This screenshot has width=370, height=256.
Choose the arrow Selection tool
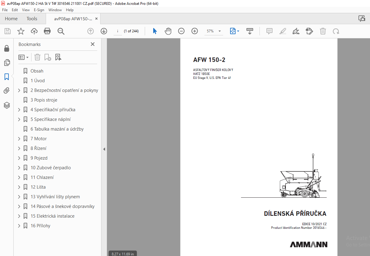(155, 31)
